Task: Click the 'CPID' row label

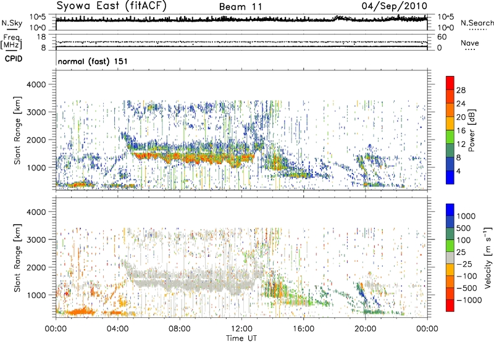Action: (14, 59)
